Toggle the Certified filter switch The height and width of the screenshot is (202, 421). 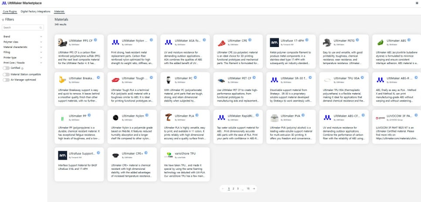pyautogui.click(x=6, y=68)
